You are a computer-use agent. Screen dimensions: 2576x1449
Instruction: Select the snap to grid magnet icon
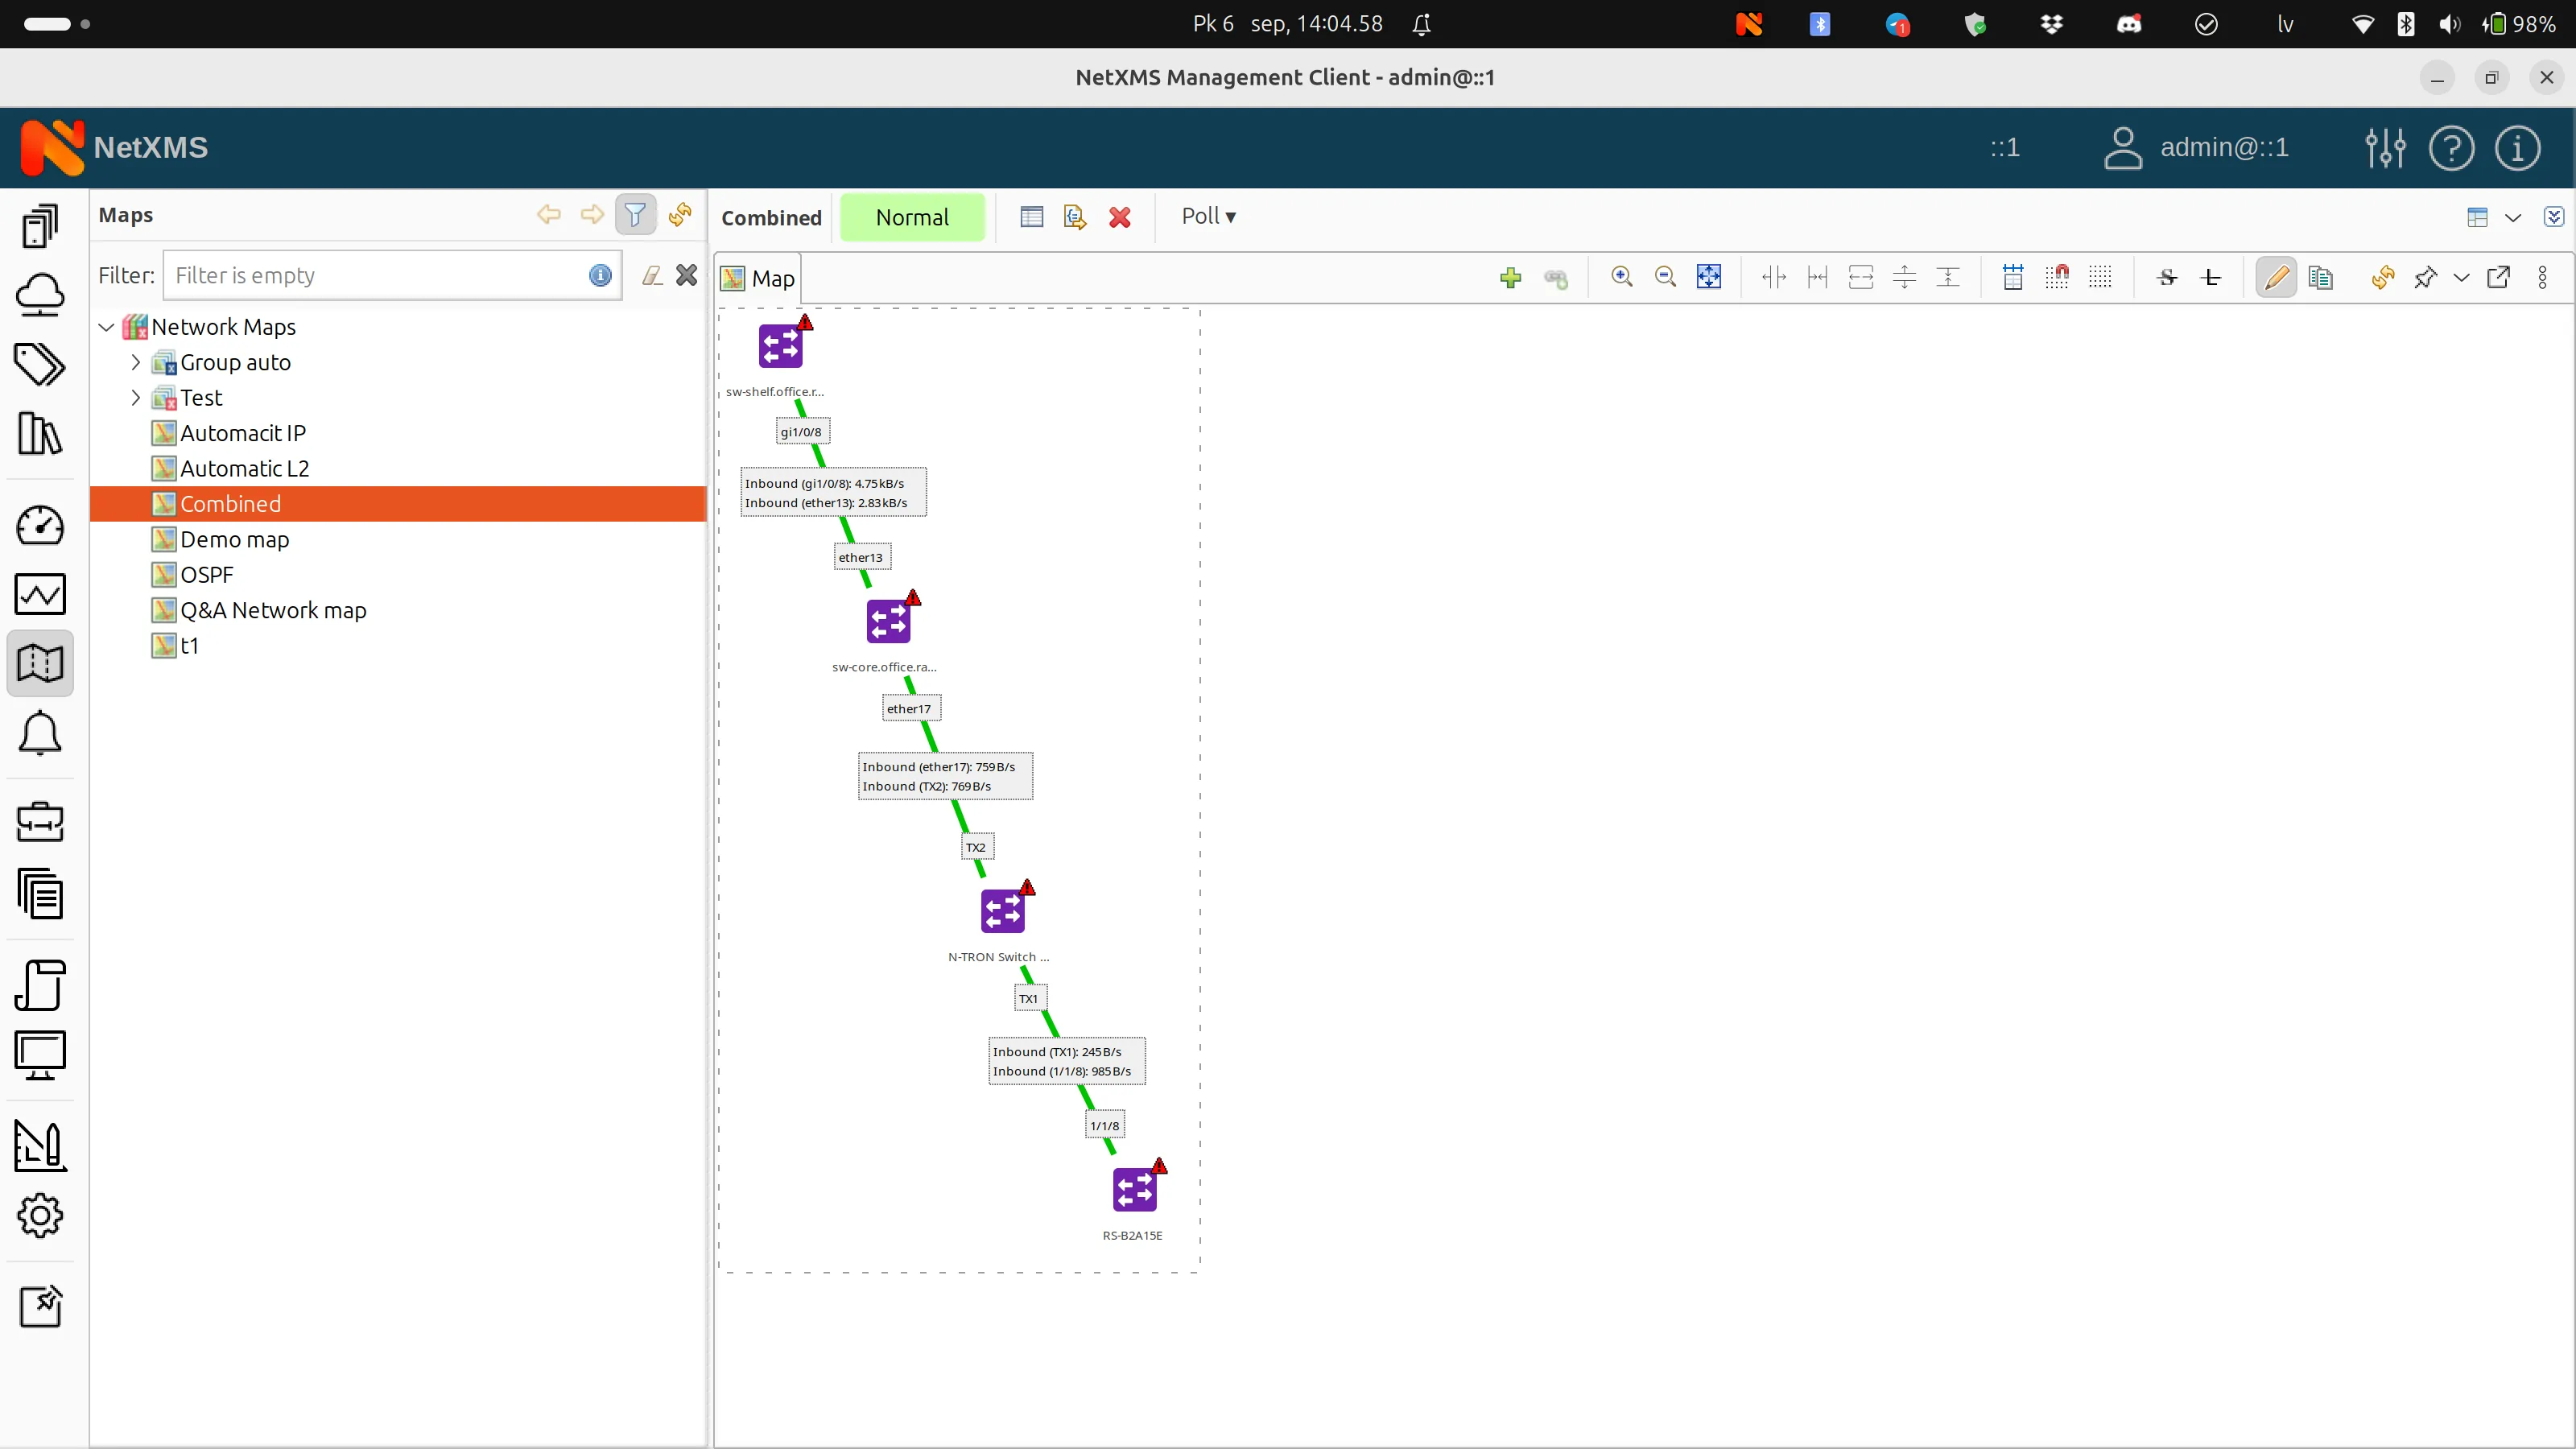click(2058, 278)
